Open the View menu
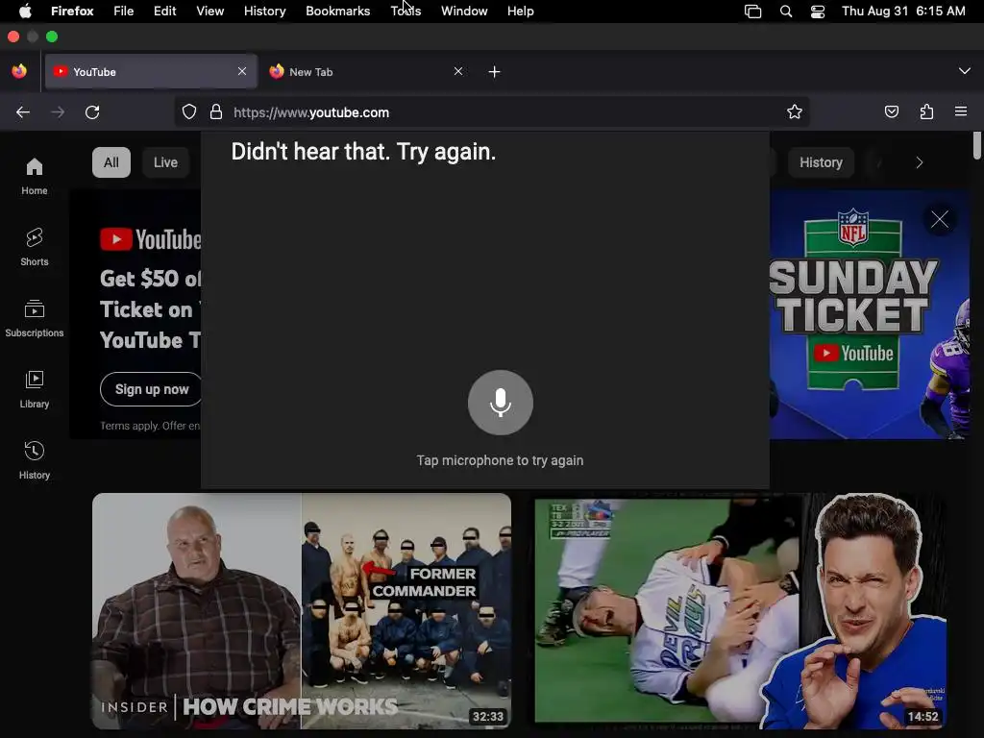 [210, 12]
